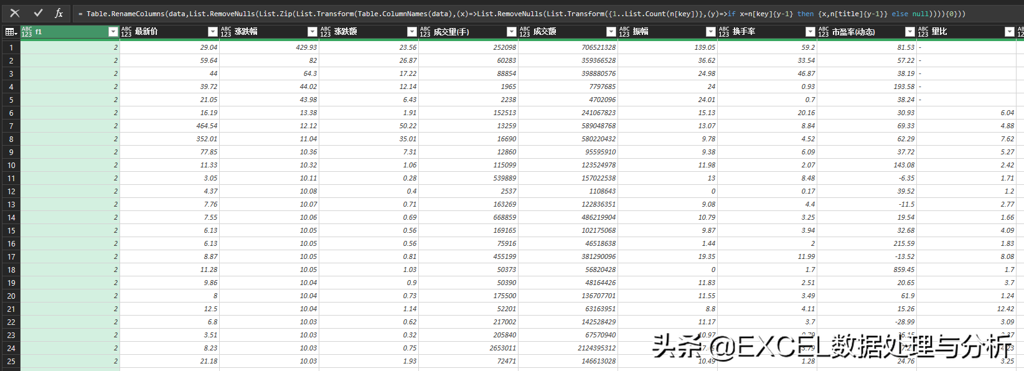Click the data type icon of column 振幅

click(x=624, y=32)
